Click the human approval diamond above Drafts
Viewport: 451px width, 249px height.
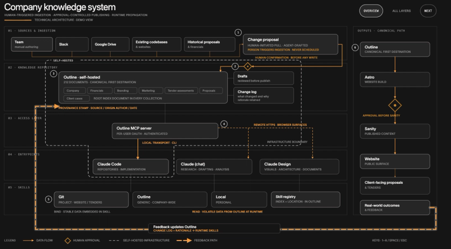pyautogui.click(x=247, y=66)
